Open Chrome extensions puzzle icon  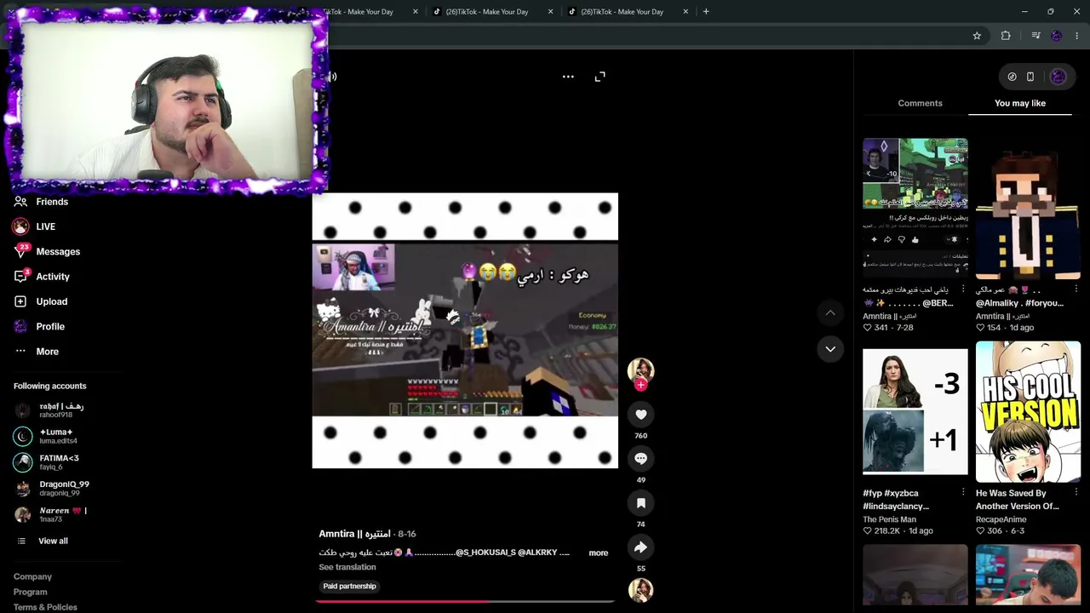click(1006, 36)
